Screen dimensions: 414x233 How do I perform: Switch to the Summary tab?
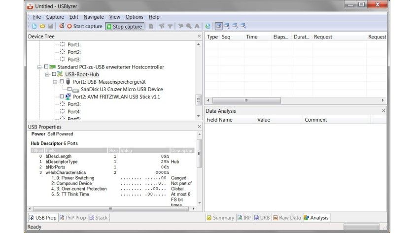220,218
